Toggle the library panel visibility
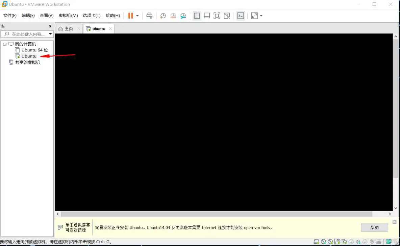The image size is (400, 246). [197, 16]
